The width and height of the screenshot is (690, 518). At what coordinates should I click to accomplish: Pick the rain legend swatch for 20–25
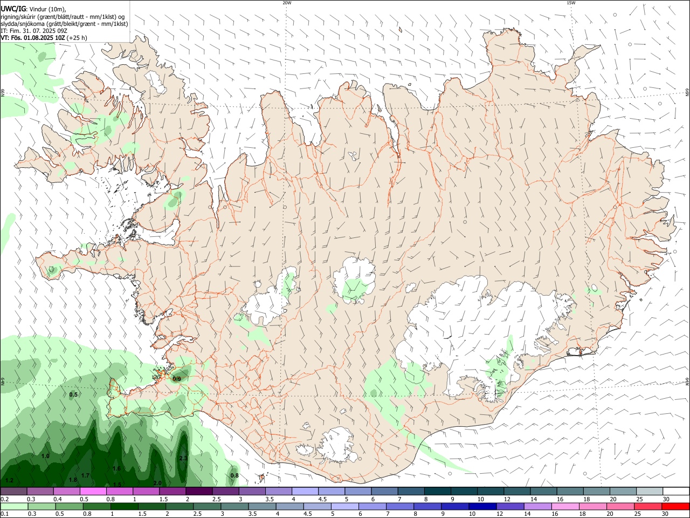point(621,507)
